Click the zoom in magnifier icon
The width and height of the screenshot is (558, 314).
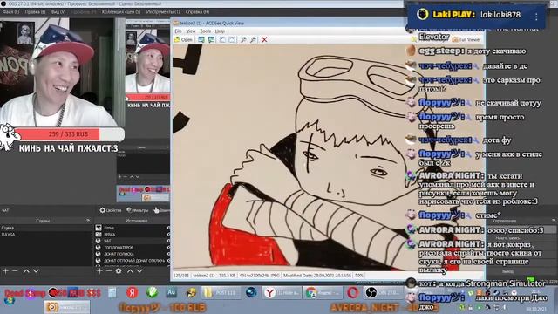pyautogui.click(x=243, y=39)
